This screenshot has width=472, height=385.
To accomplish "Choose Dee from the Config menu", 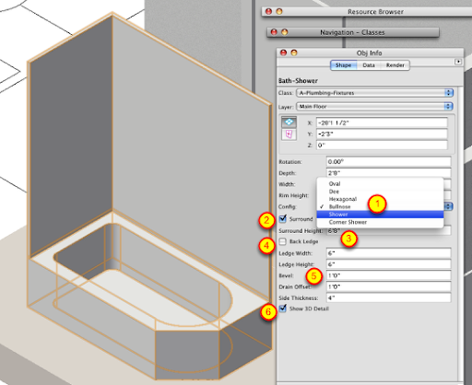I will [x=380, y=192].
